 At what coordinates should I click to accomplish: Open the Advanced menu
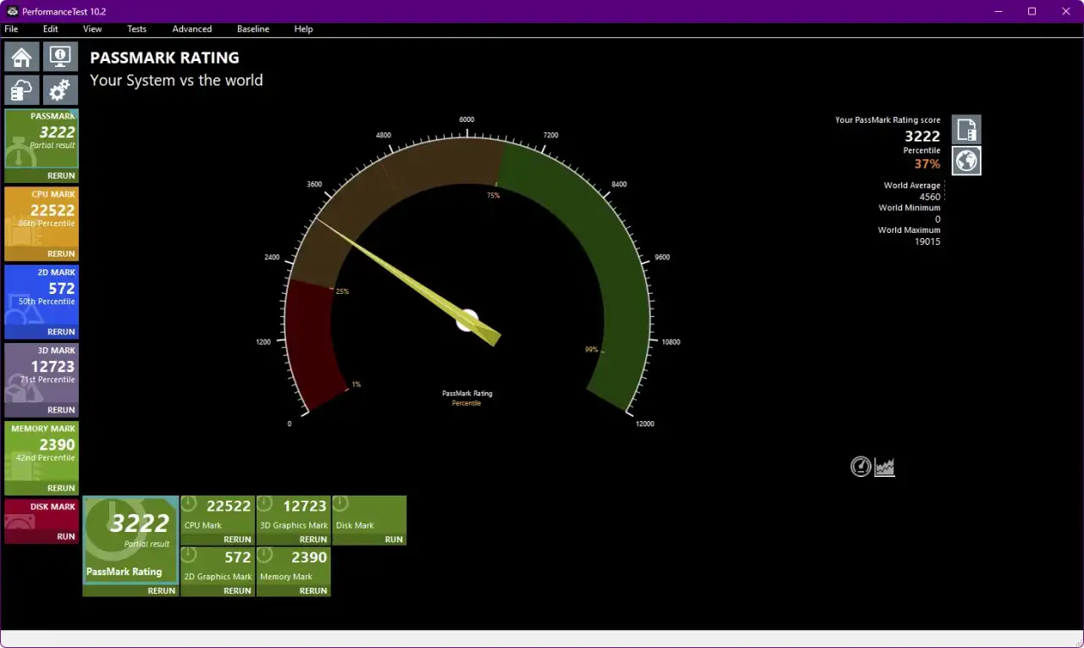coord(191,29)
